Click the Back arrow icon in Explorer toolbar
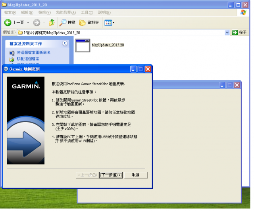 [x=8, y=23]
